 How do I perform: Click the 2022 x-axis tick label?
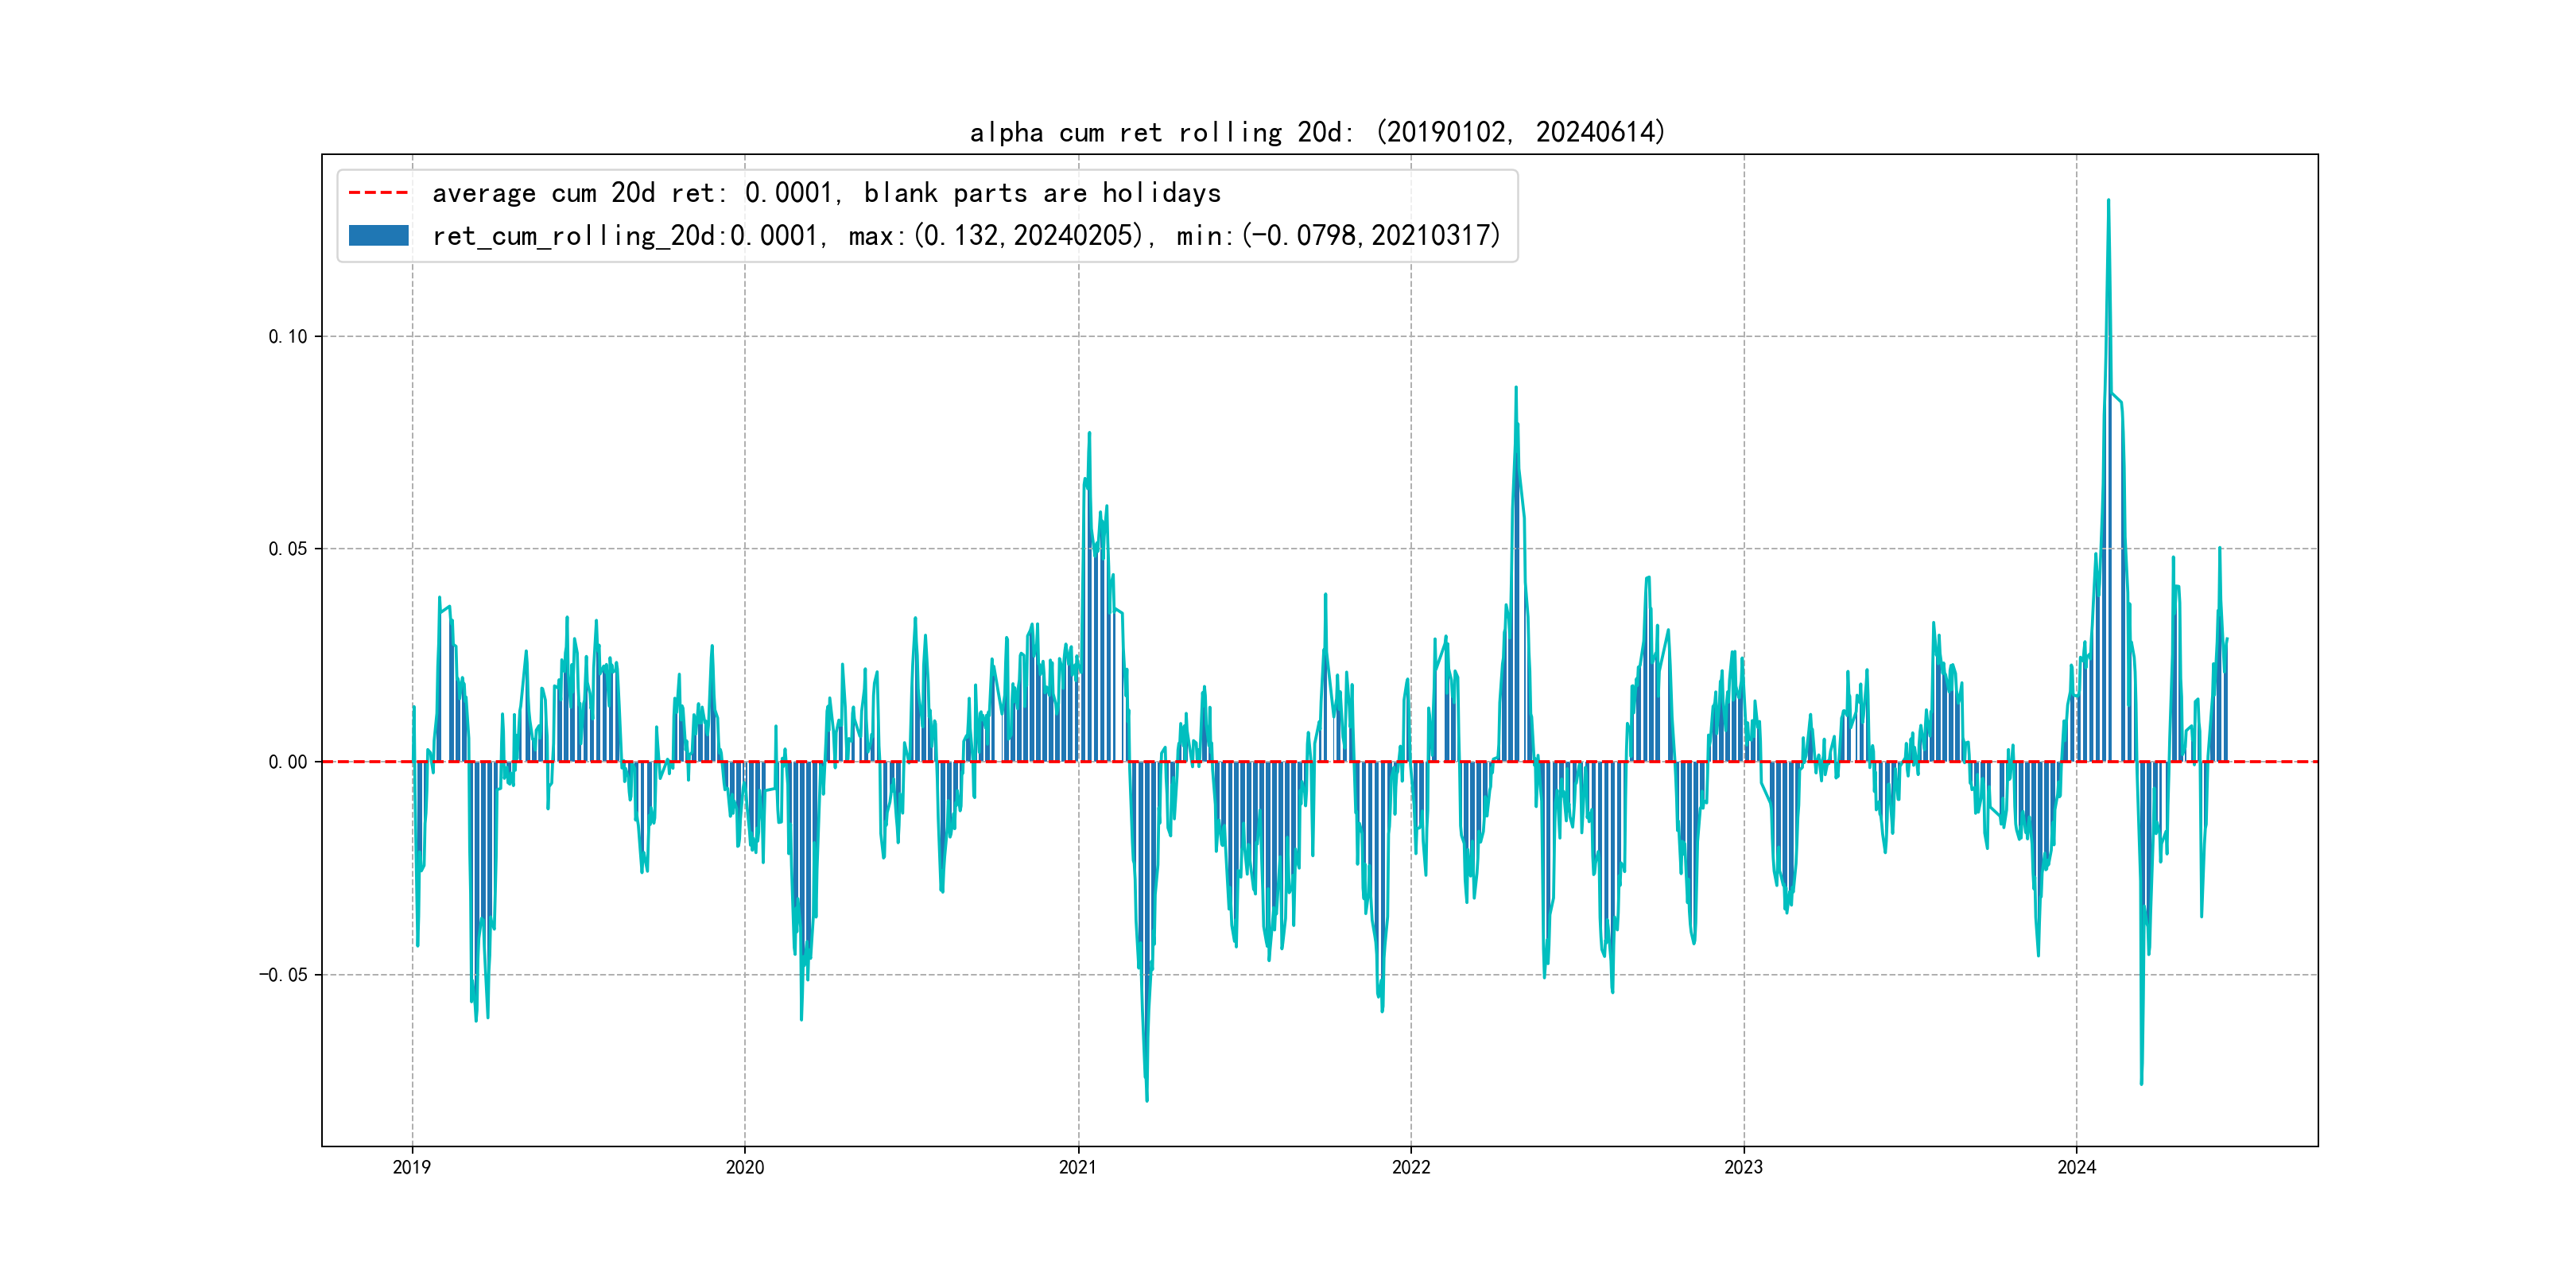pos(1410,1167)
